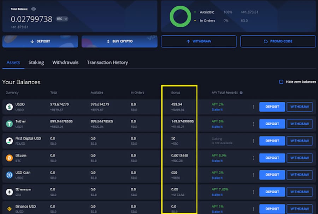Switch to the Staking tab
Image resolution: width=318 pixels, height=214 pixels.
[x=36, y=62]
